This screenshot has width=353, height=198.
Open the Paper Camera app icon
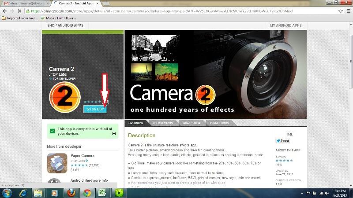(57, 163)
